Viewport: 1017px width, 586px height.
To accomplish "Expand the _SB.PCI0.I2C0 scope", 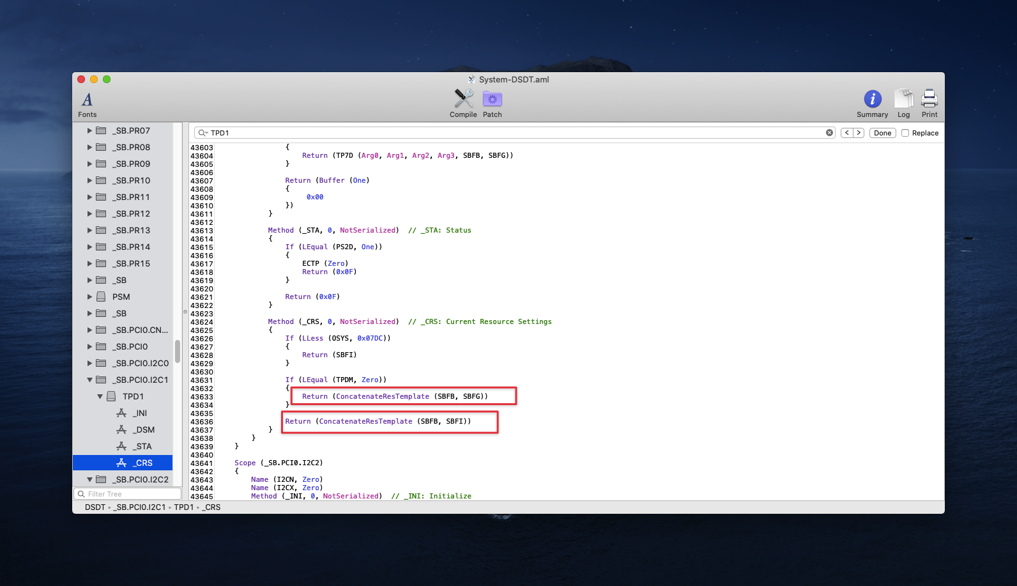I will click(x=90, y=364).
